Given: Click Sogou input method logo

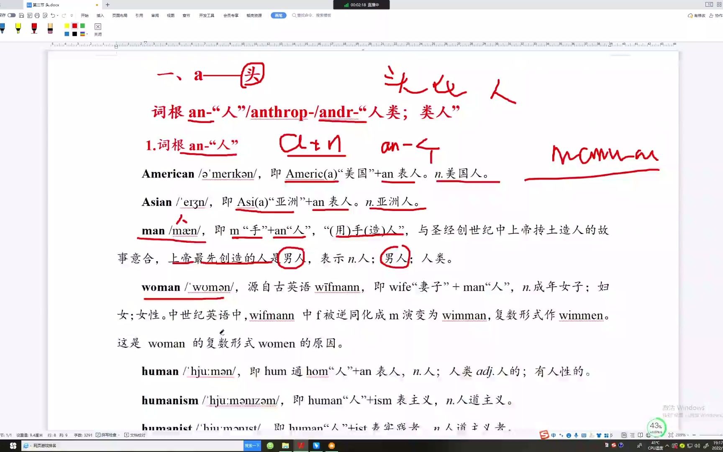Looking at the screenshot, I should (544, 435).
